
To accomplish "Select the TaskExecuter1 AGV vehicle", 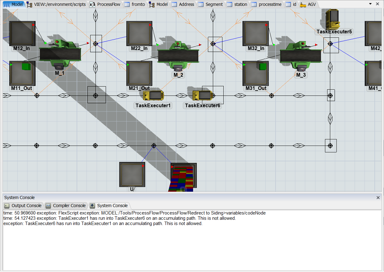I will tap(153, 96).
